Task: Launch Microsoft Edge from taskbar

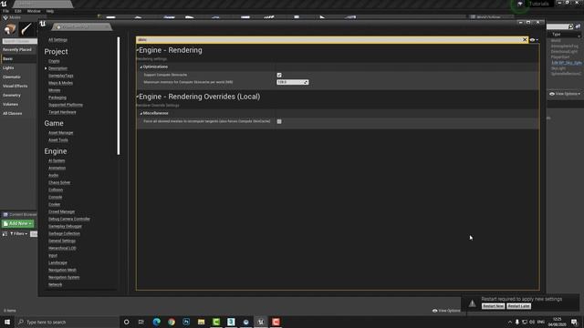Action: 156,322
